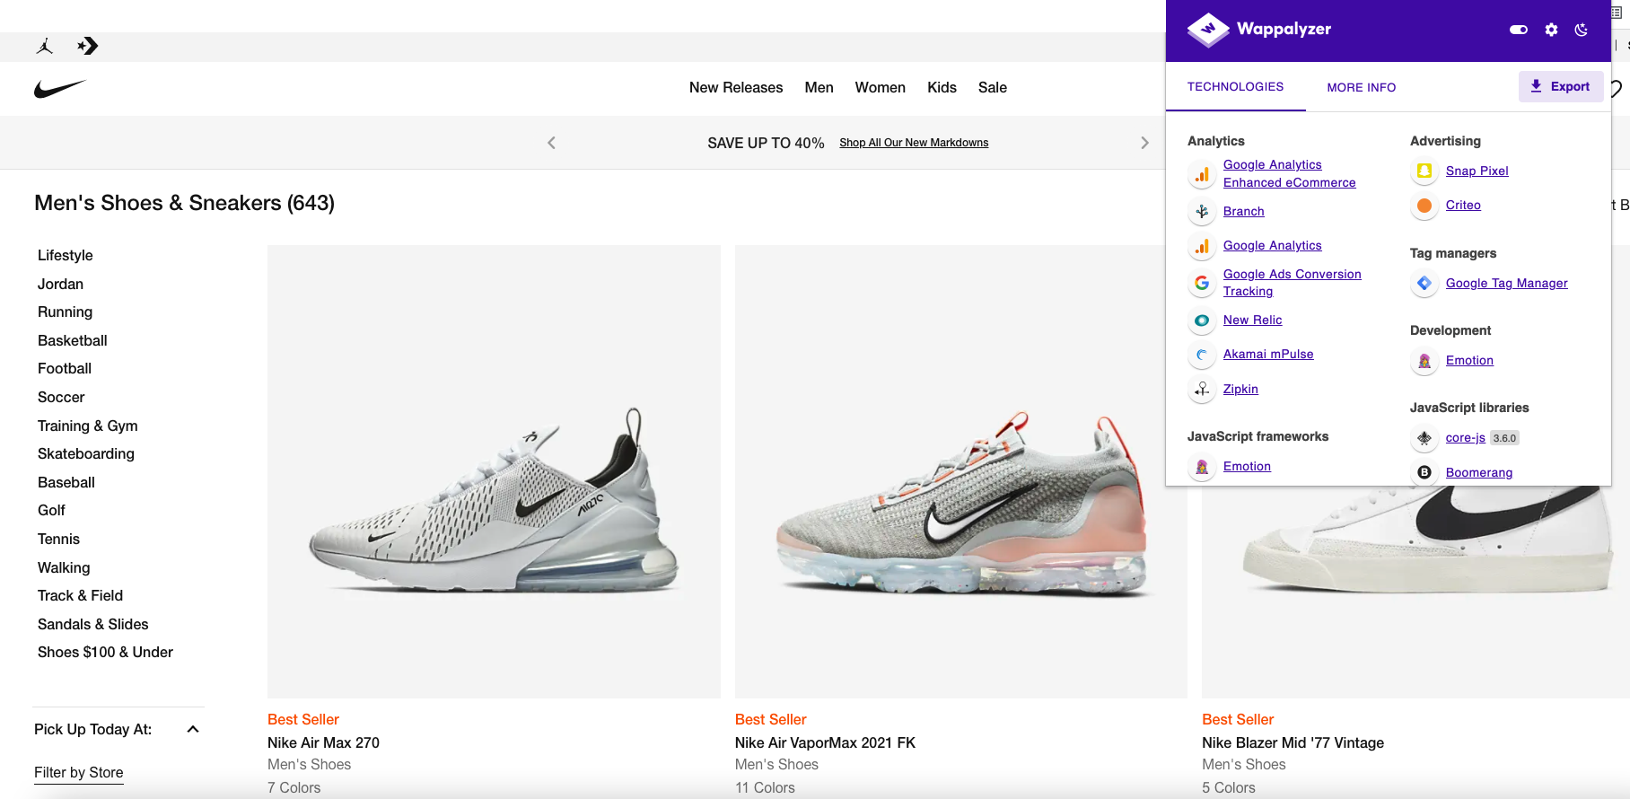Screen dimensions: 1630x799
Task: Click the Google Tag Manager icon
Action: 1424,284
